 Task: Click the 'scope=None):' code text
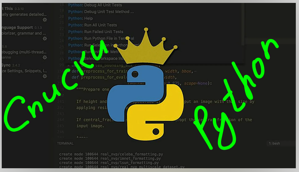[198, 83]
